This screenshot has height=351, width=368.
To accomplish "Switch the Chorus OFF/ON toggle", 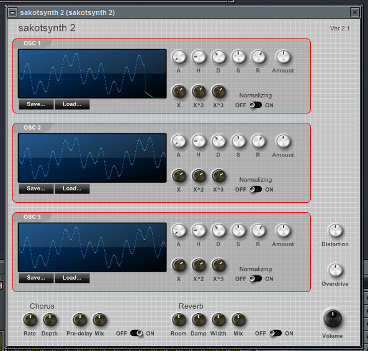I will [x=137, y=333].
